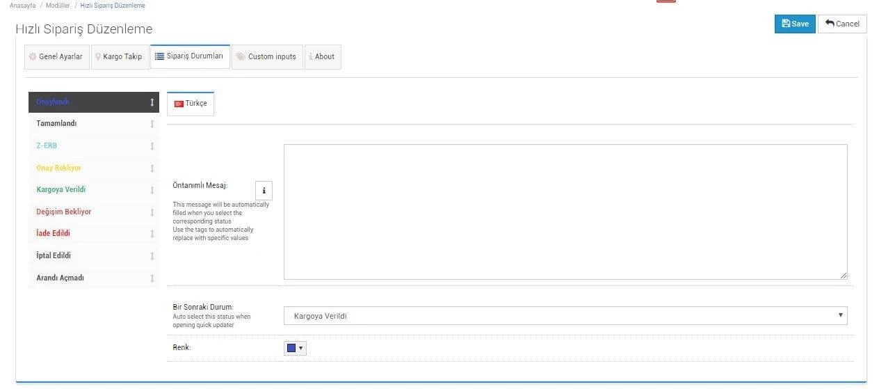The width and height of the screenshot is (879, 389).
Task: Expand the Renk color picker arrow
Action: 301,348
